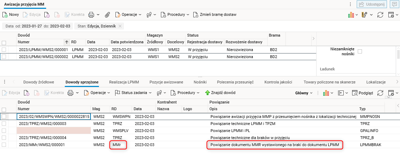Click the print icon in lower toolbar

[x=70, y=93]
